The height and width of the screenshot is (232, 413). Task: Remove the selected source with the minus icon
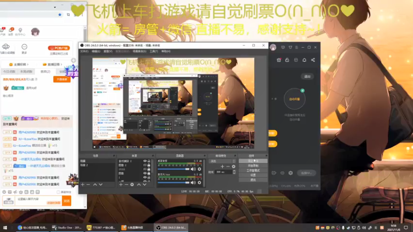point(126,185)
